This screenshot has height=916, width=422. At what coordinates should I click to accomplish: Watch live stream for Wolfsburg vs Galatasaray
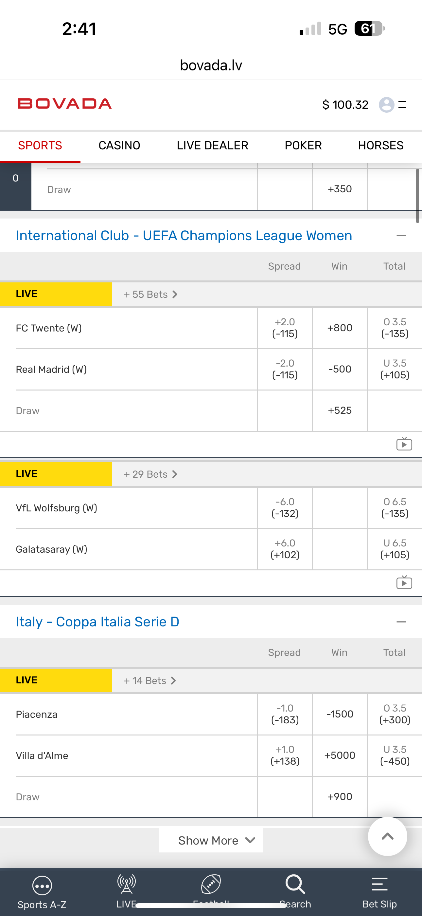404,582
